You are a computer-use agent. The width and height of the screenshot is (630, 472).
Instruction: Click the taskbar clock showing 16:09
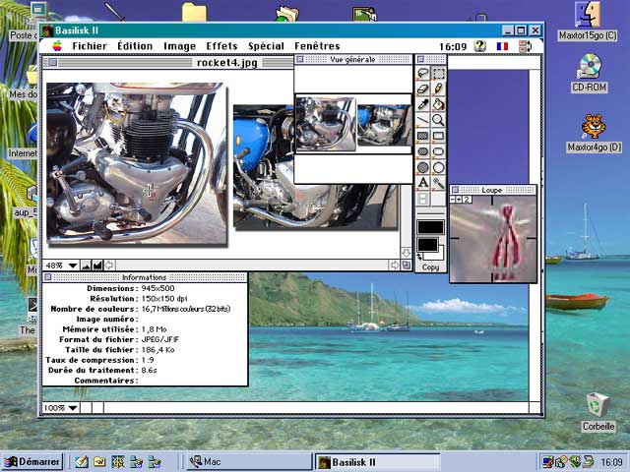pos(611,462)
